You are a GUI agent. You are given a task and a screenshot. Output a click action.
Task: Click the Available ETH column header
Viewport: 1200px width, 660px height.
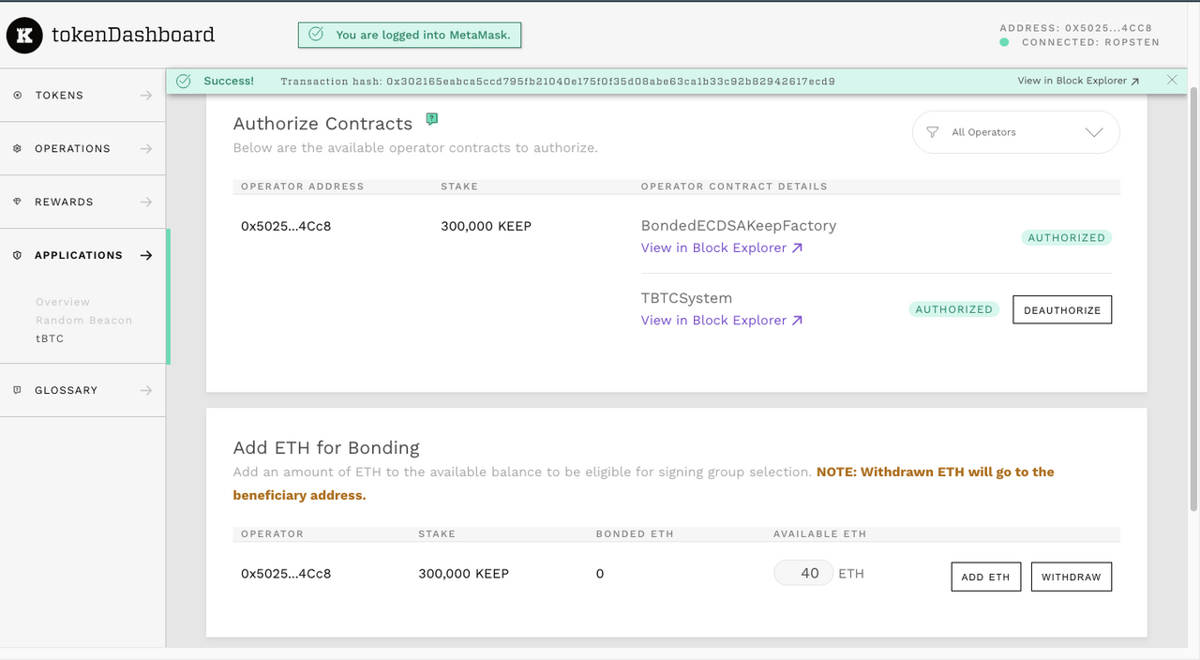coord(819,533)
